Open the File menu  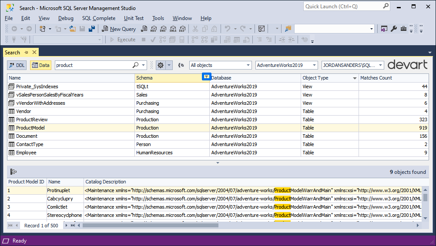point(9,18)
